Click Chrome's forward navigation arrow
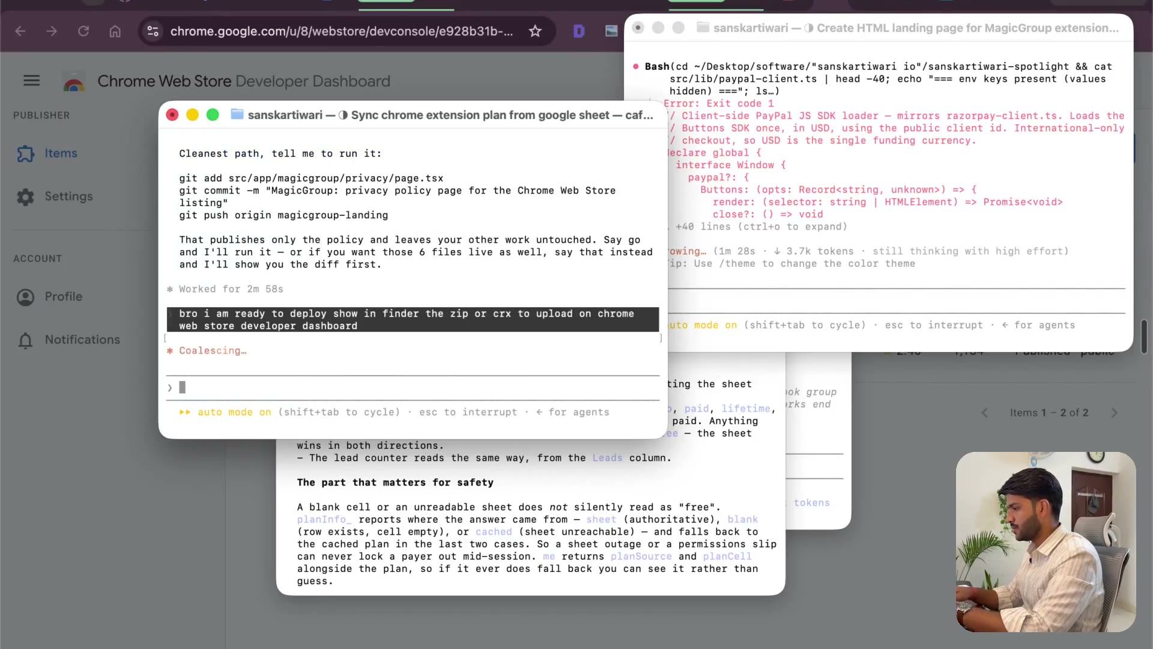1153x649 pixels. [x=52, y=31]
